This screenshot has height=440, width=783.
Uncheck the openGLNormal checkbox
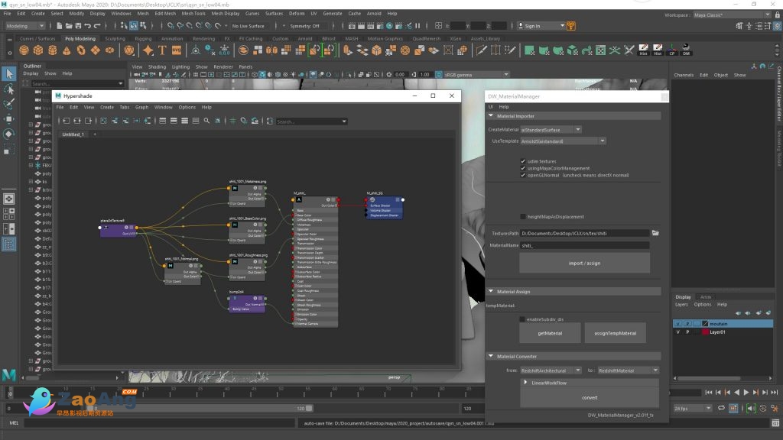click(x=523, y=175)
